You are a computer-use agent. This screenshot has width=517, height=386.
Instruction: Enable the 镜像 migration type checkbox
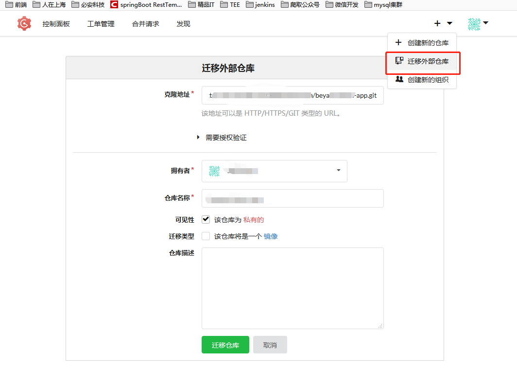click(x=206, y=236)
